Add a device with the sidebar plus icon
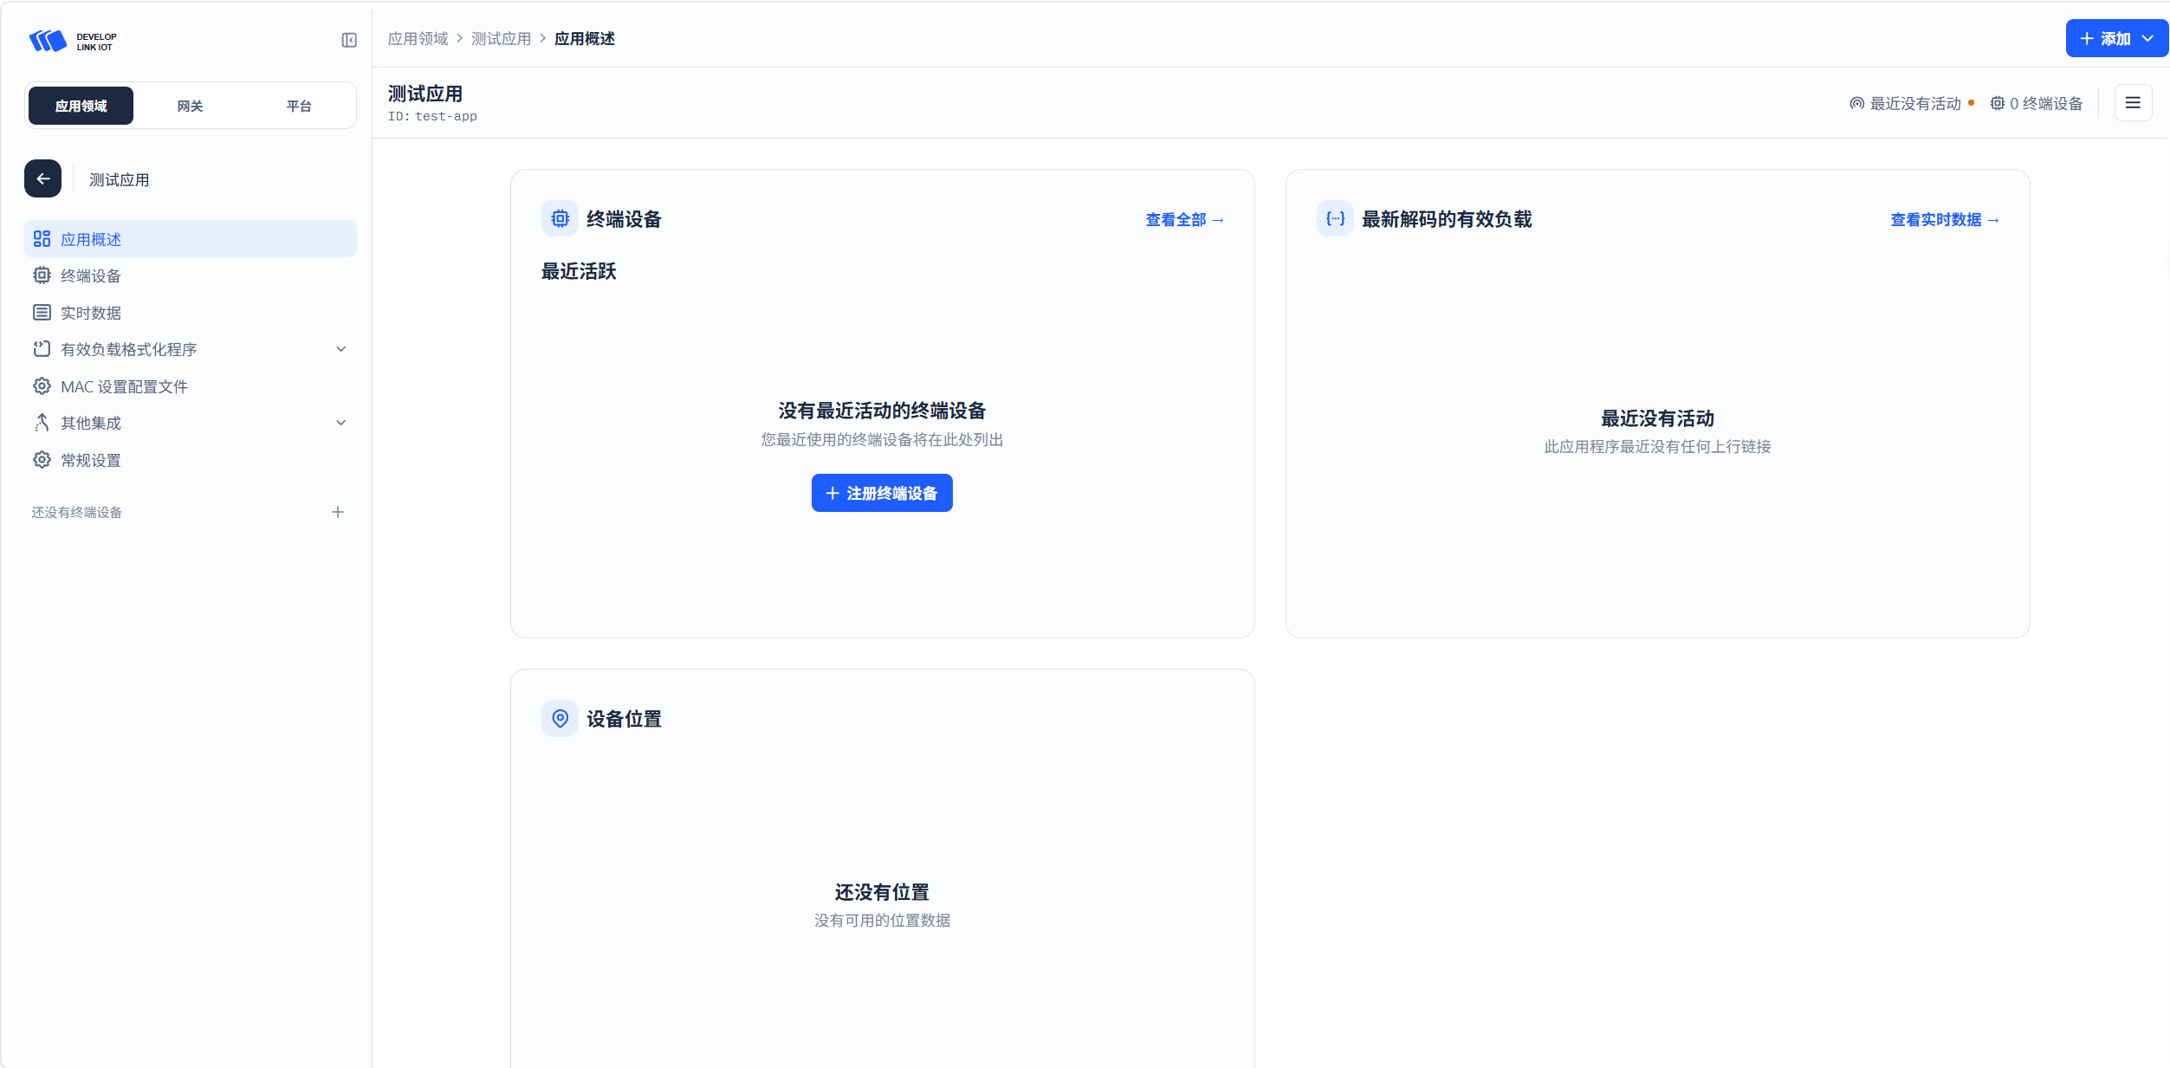This screenshot has height=1068, width=2170. [338, 512]
